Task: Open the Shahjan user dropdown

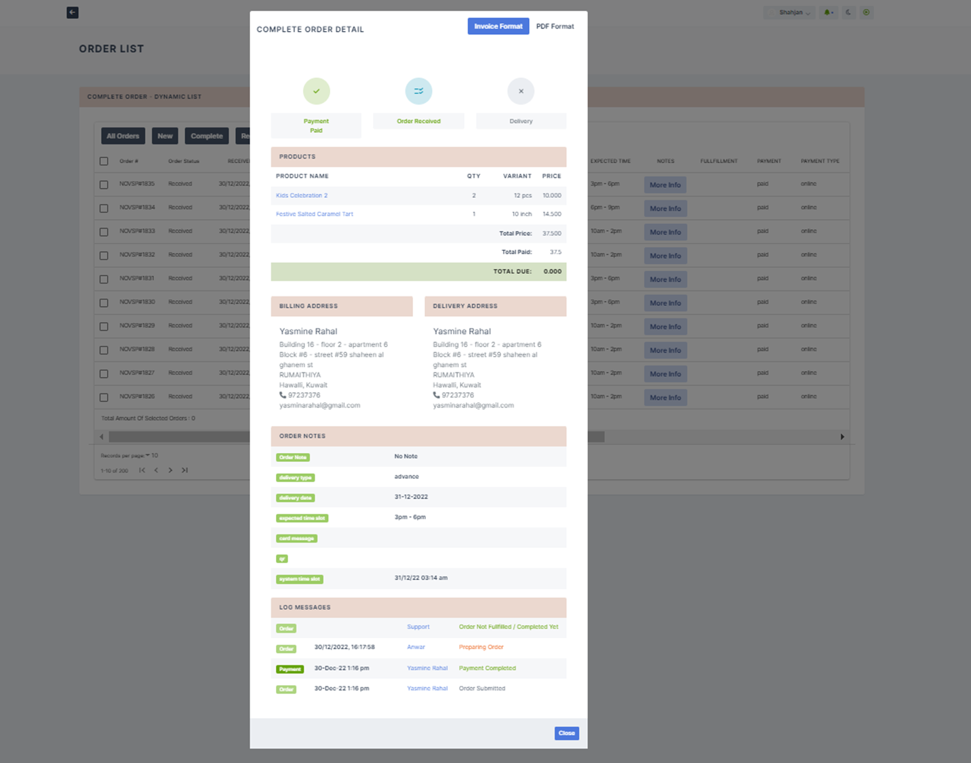Action: [x=791, y=12]
